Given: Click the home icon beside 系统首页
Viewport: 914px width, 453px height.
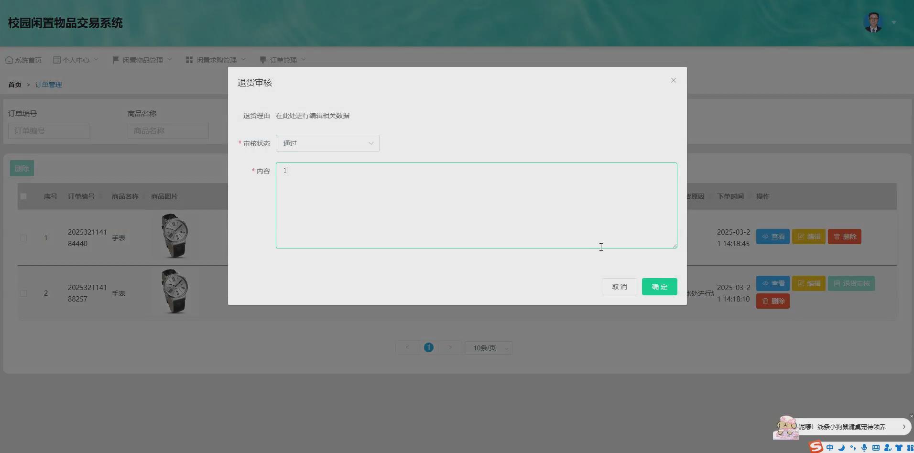Looking at the screenshot, I should (x=8, y=59).
